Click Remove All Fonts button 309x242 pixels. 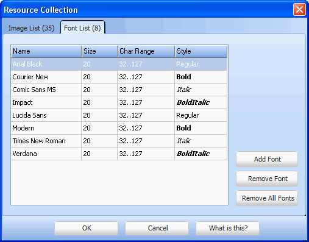pos(267,198)
